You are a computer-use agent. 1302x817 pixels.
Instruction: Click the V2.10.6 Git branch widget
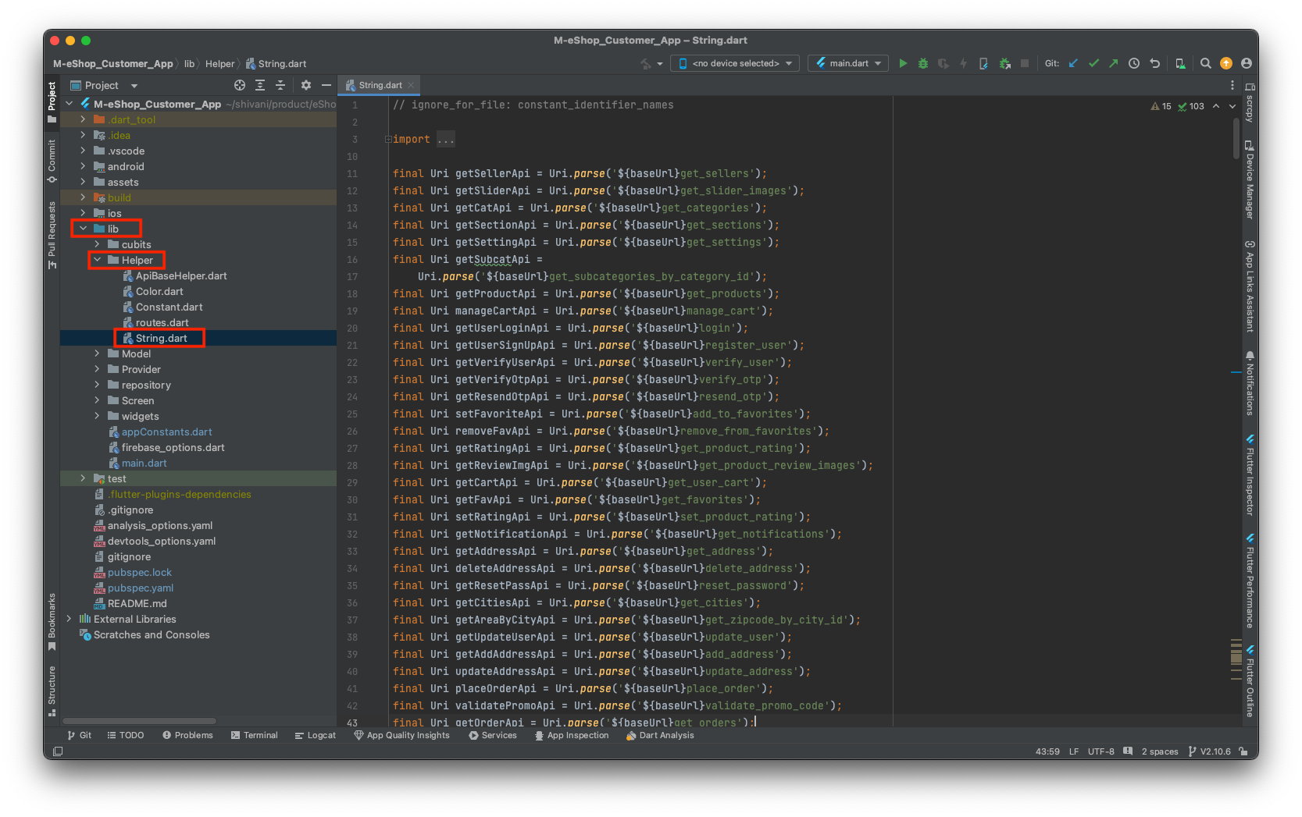[1209, 751]
